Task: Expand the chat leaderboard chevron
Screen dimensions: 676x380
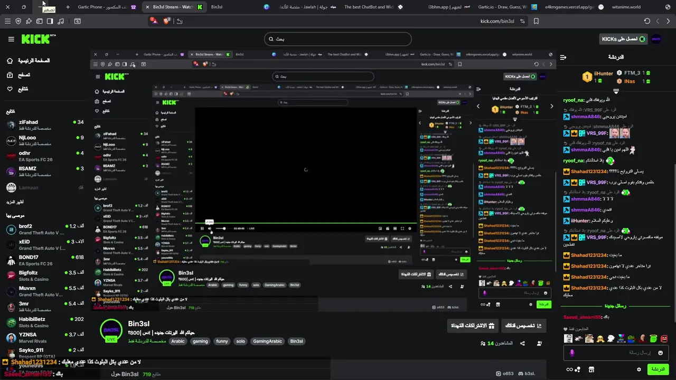Action: click(x=616, y=91)
